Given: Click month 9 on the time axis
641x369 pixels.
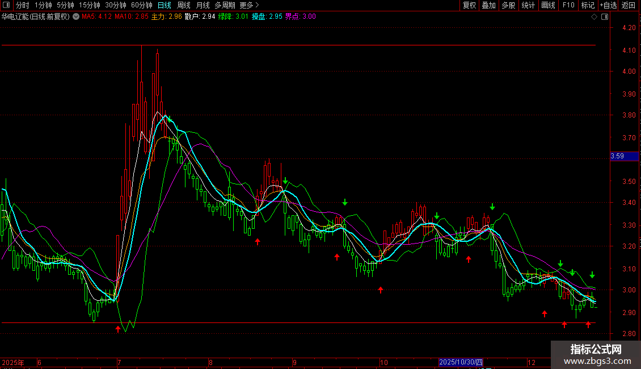Looking at the screenshot, I should click(295, 363).
